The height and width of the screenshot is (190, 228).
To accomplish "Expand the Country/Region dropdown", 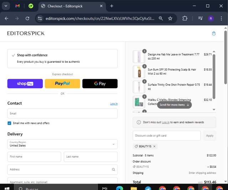I will tap(62, 144).
